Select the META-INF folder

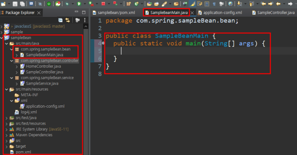(29, 95)
